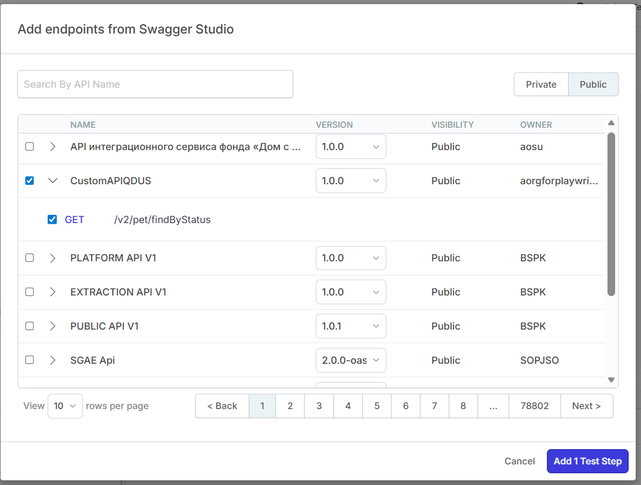Go to page 5 of results

point(376,406)
